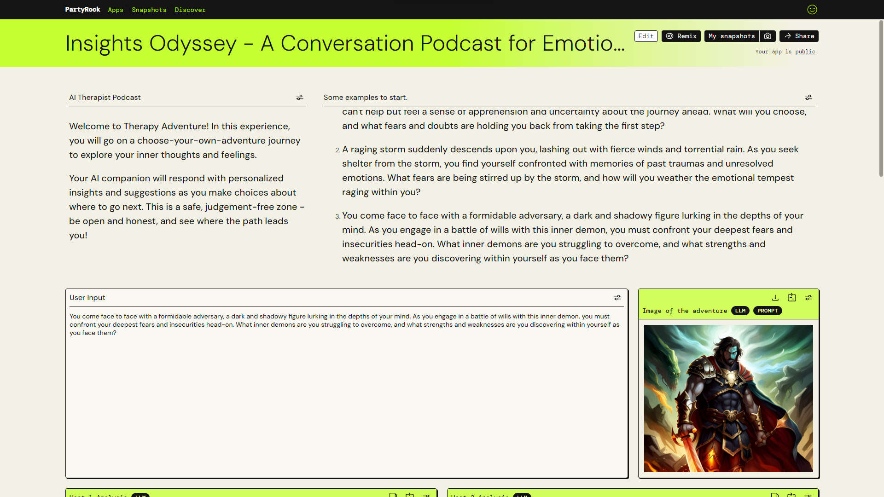Click the LLM badge on Host 1 Analysis
Image resolution: width=884 pixels, height=497 pixels.
pos(141,496)
